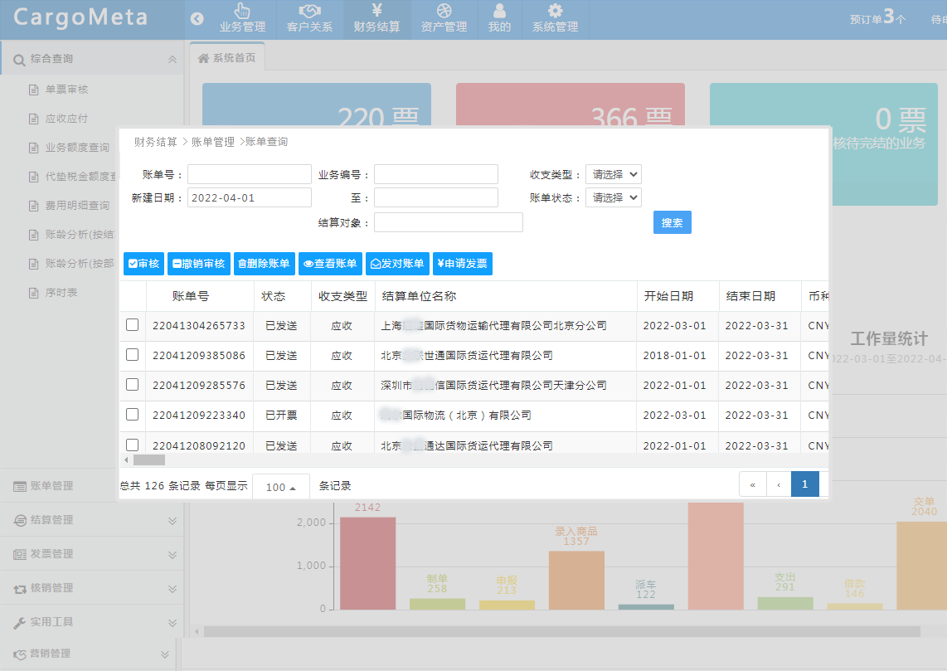Open the 账单状态 dropdown

coord(614,197)
